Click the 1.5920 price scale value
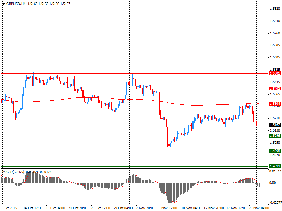Image resolution: width=282 pixels, height=211 pixels. 275,8
